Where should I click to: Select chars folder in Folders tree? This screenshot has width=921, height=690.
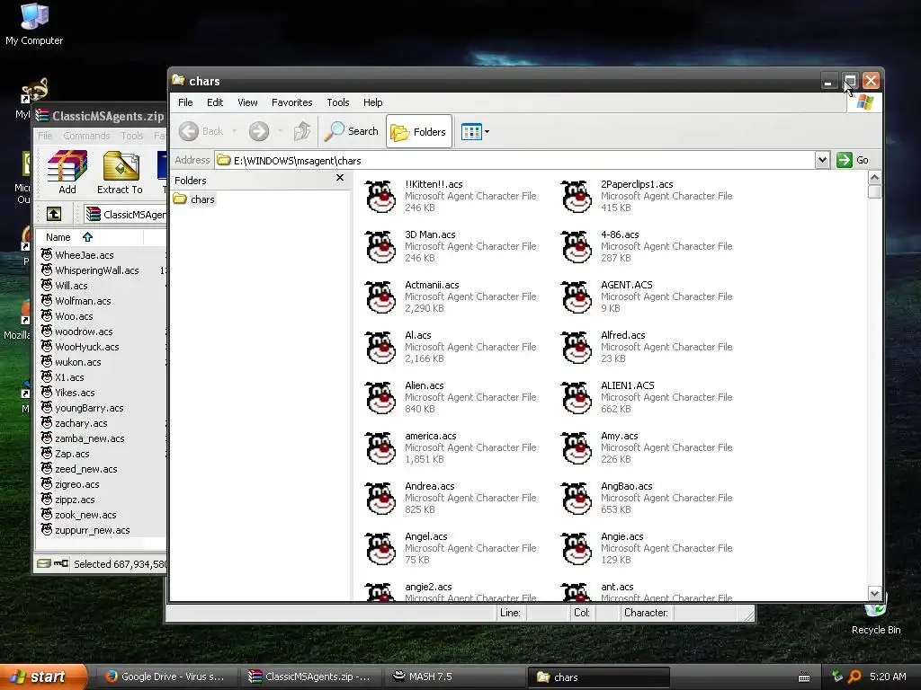pyautogui.click(x=202, y=199)
